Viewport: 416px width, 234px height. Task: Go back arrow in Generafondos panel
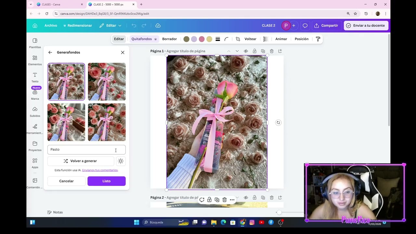point(50,52)
